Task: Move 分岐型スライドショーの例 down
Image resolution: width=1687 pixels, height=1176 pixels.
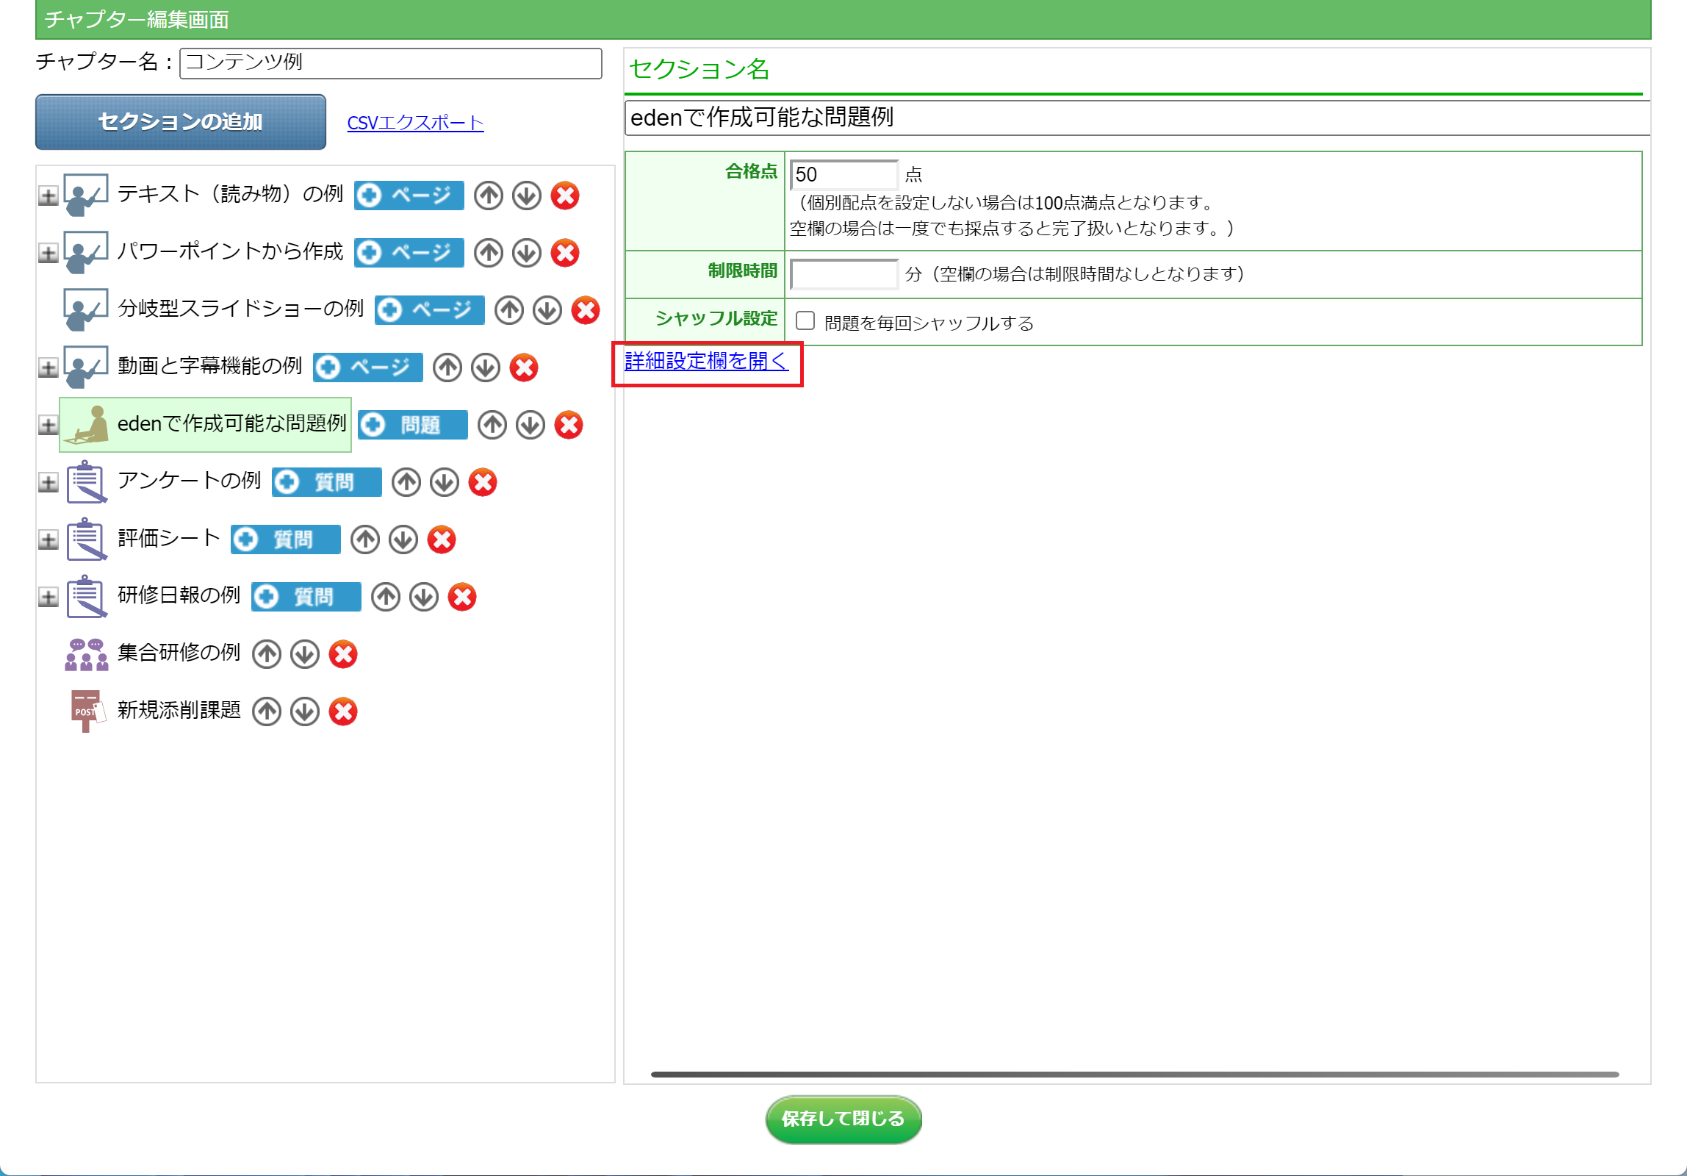Action: 547,310
